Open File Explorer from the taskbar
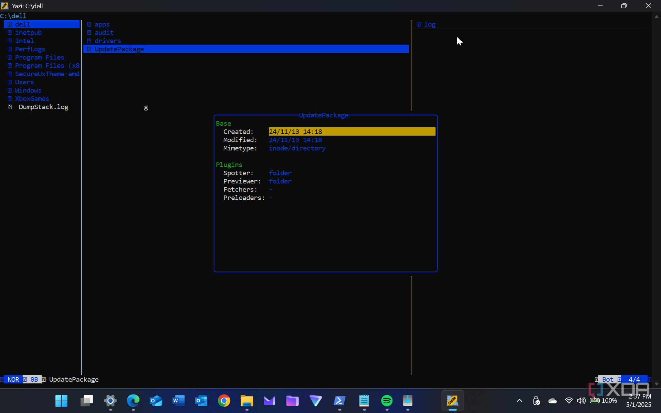The width and height of the screenshot is (661, 413). coord(246,401)
